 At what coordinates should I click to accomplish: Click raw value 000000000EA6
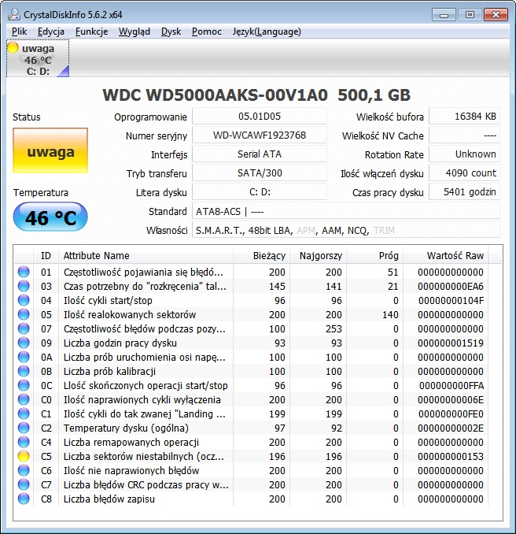[x=451, y=286]
